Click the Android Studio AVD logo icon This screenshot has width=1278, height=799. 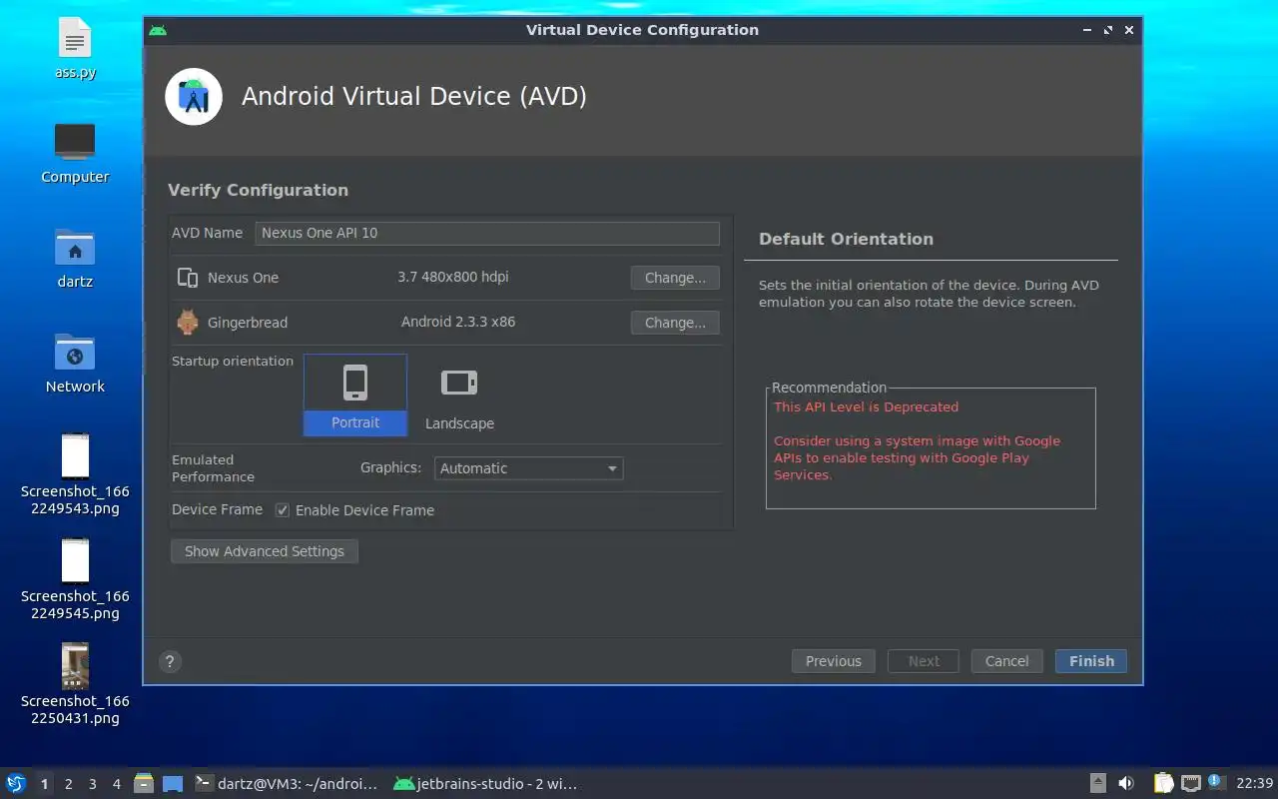194,97
